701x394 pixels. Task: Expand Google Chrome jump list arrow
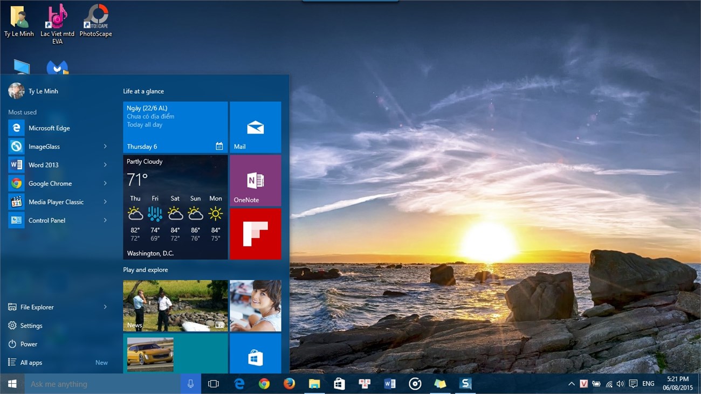[105, 183]
